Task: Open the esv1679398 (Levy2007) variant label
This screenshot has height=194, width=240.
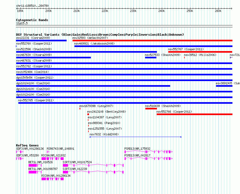Action: pos(96,106)
